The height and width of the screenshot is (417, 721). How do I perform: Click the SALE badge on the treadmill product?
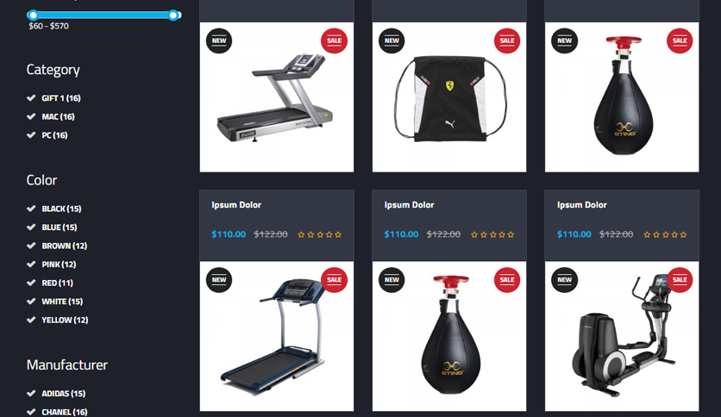tap(334, 40)
